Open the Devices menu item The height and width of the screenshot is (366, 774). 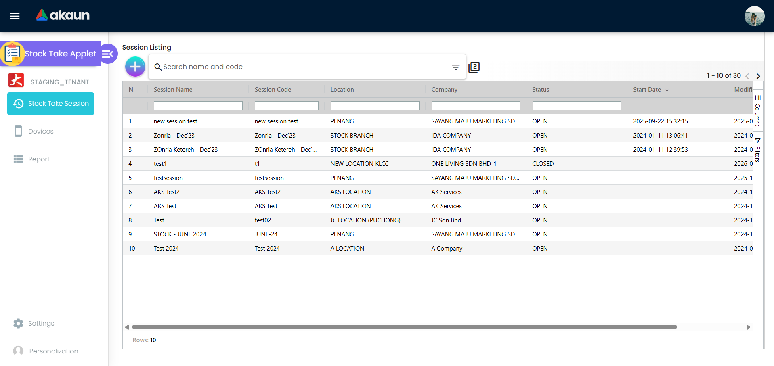click(41, 132)
